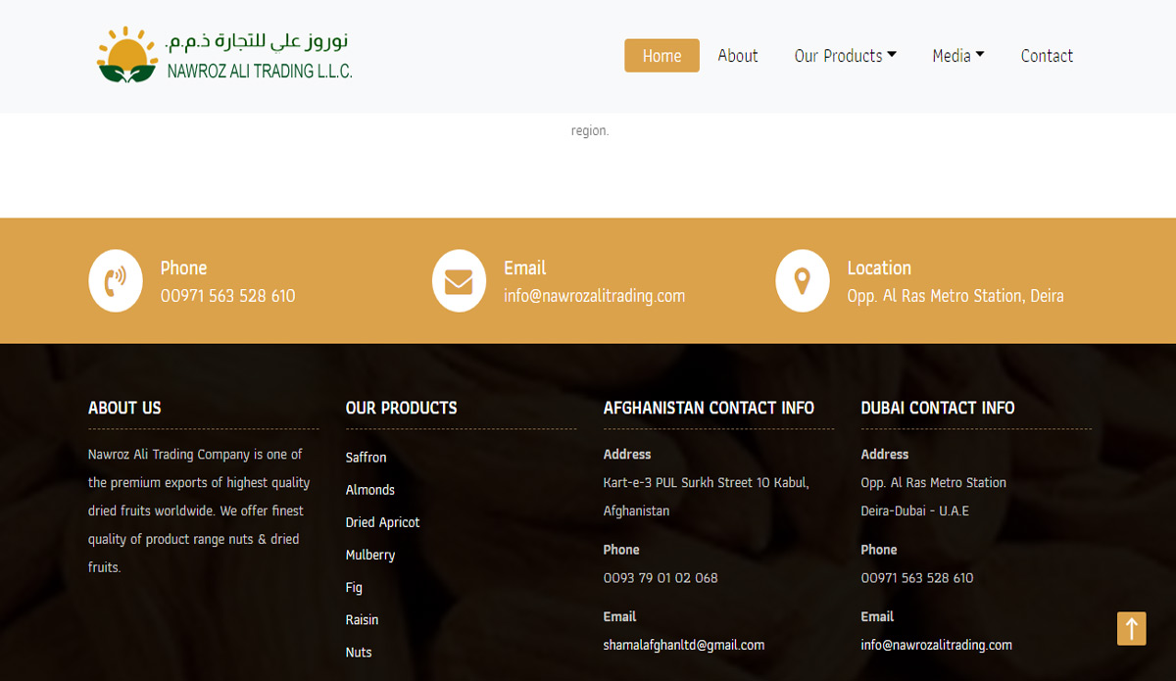Screen dimensions: 1176x681
Task: Click the Afghanistan phone number 0093 79 01 02 068
Action: (x=660, y=578)
